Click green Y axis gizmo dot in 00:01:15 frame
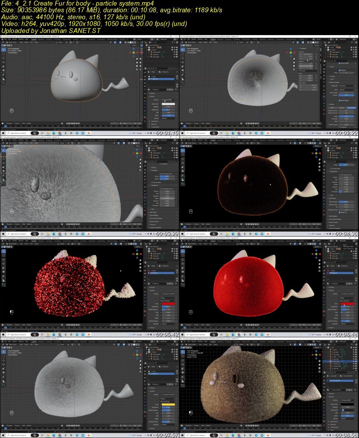The width and height of the screenshot is (359, 438). pyautogui.click(x=134, y=53)
